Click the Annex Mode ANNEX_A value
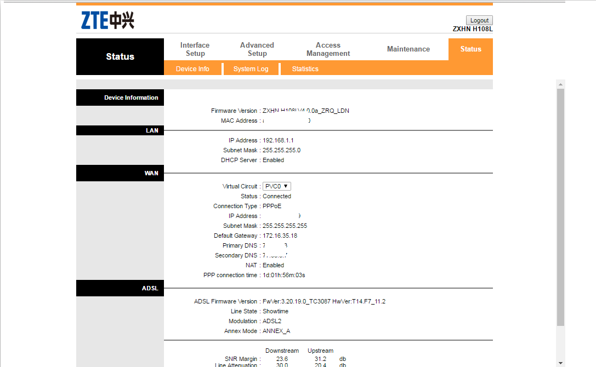The image size is (596, 367). [276, 331]
